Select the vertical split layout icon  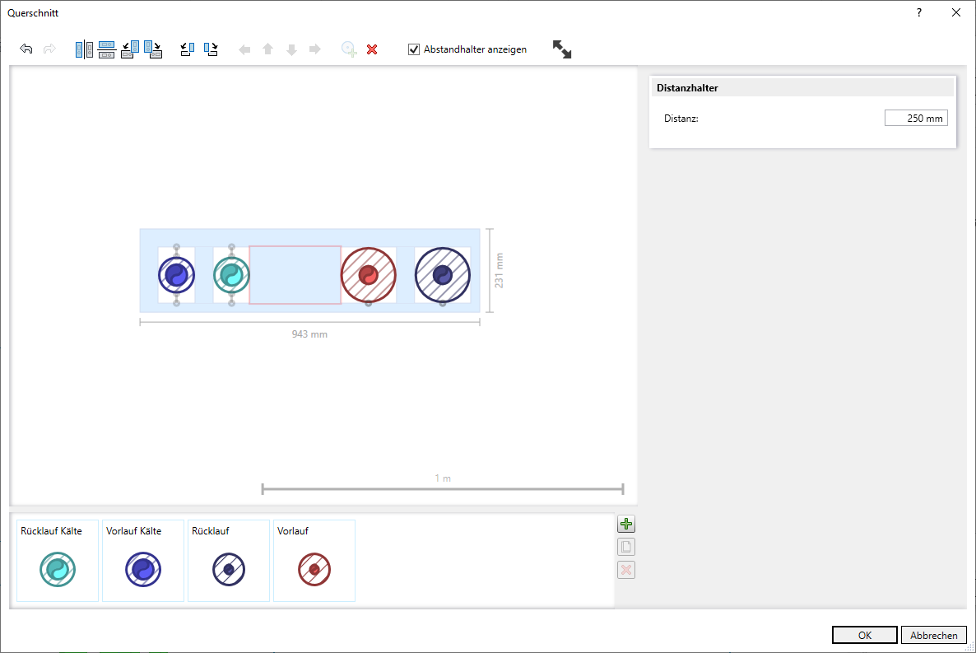84,49
